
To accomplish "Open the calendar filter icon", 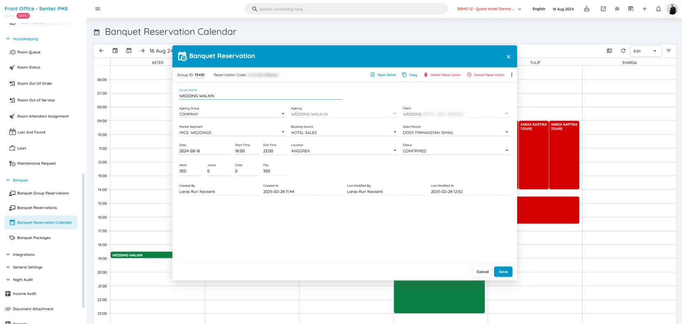I will [668, 51].
